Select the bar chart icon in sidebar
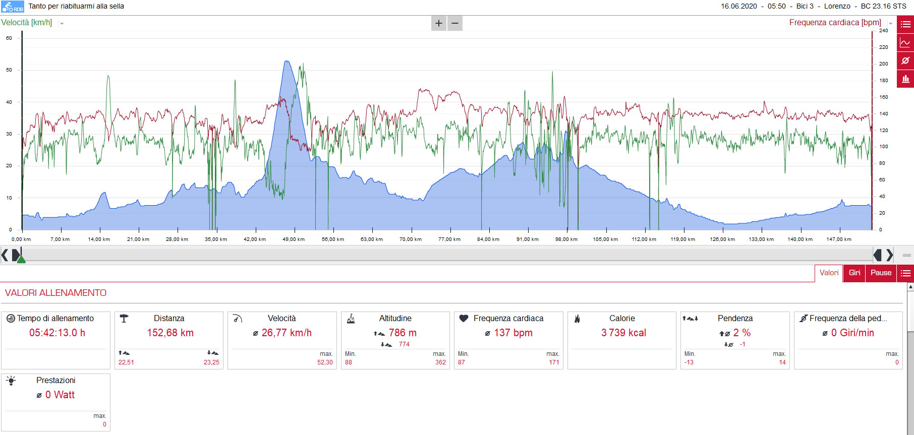 (905, 79)
